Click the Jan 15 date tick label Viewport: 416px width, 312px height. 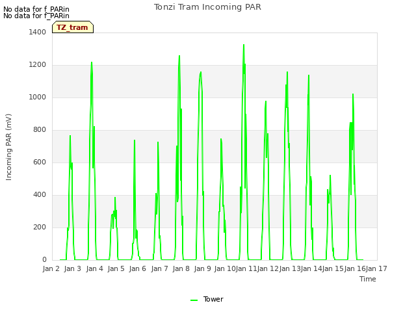click(333, 268)
